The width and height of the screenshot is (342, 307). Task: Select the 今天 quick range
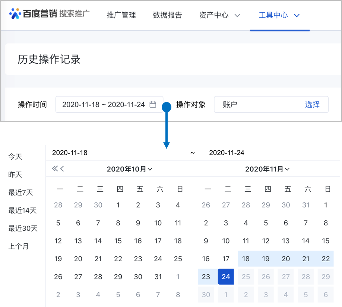pos(15,157)
